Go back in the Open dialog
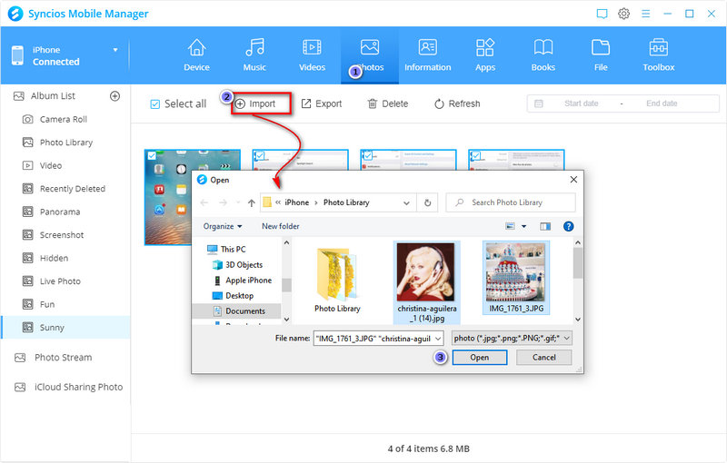The width and height of the screenshot is (727, 463). (204, 202)
